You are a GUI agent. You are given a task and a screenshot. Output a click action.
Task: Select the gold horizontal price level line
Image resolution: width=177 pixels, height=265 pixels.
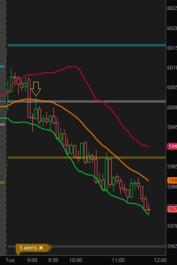coord(87,158)
